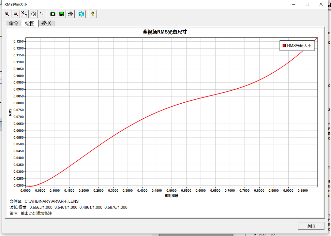
Task: Click the x-axis tick 0.0000
Action: coord(25,190)
